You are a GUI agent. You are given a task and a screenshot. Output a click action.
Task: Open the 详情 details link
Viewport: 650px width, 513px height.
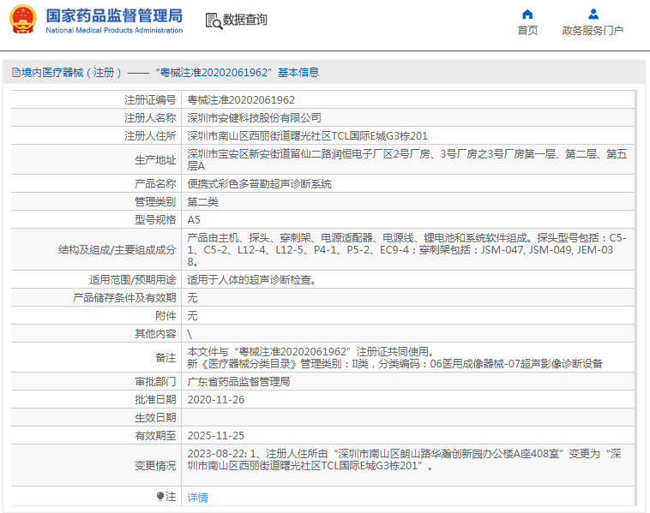point(198,498)
